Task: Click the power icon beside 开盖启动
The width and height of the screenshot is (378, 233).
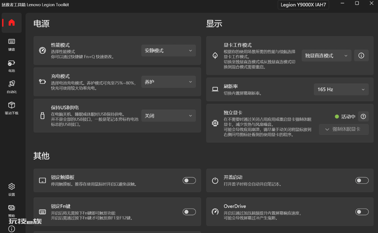Action: click(215, 180)
